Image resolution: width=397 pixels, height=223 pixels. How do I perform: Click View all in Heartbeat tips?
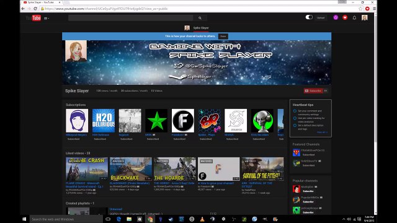point(322,132)
